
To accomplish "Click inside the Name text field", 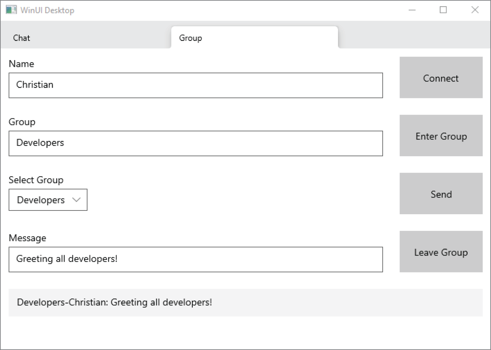I will click(195, 85).
